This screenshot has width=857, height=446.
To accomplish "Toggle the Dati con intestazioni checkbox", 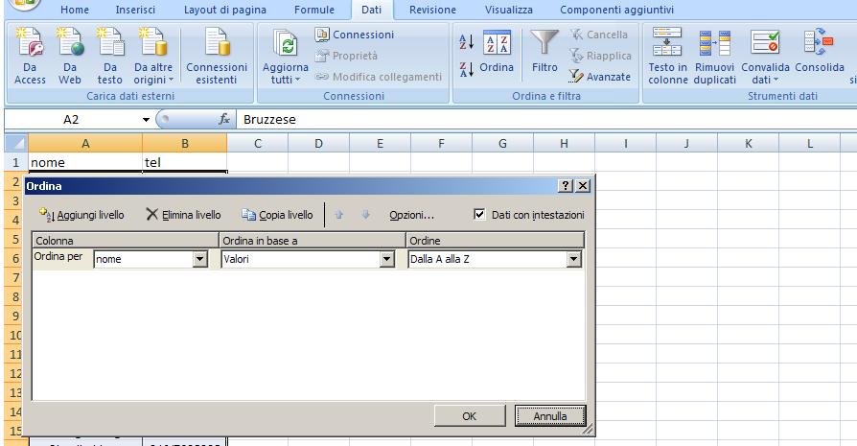I will click(481, 215).
